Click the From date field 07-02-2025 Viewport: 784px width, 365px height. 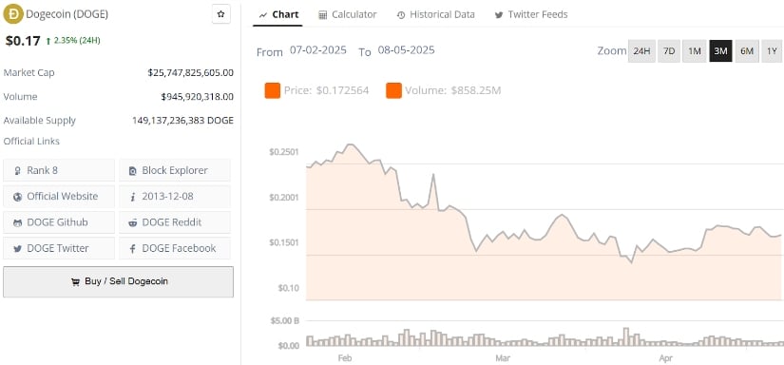(318, 50)
